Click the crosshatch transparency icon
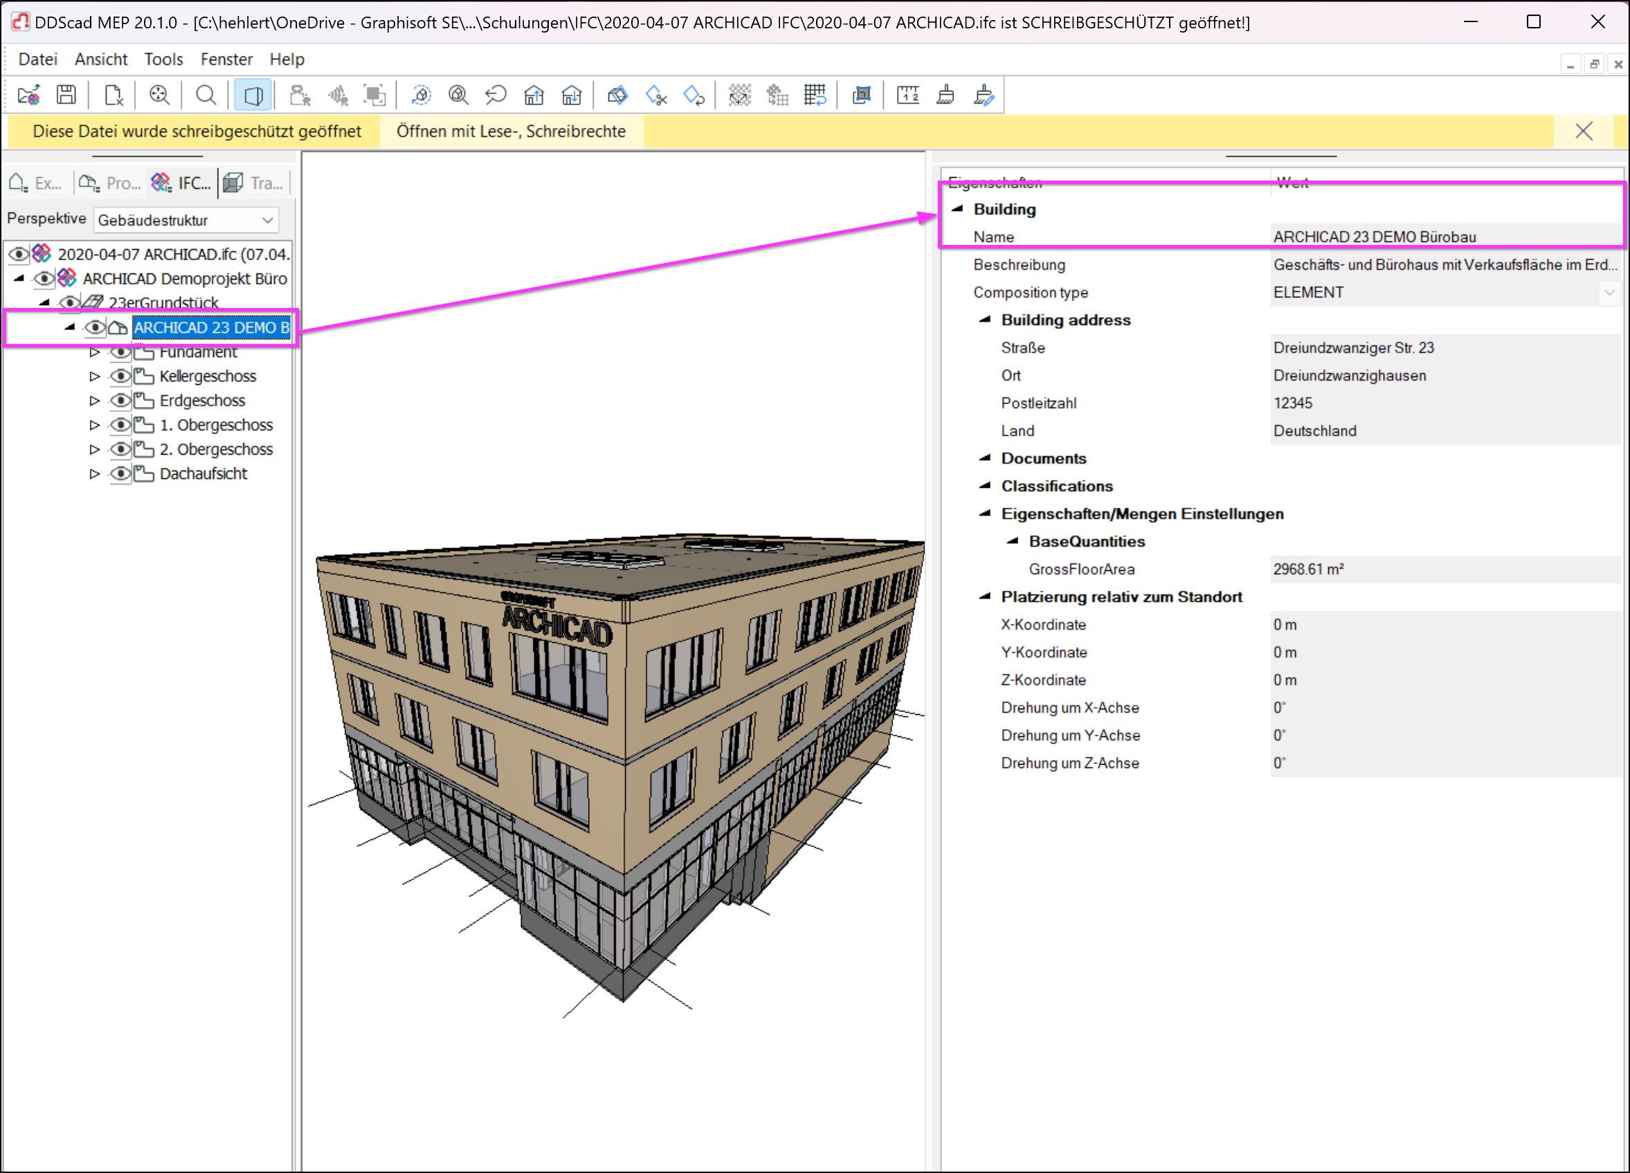The image size is (1630, 1173). click(x=739, y=95)
